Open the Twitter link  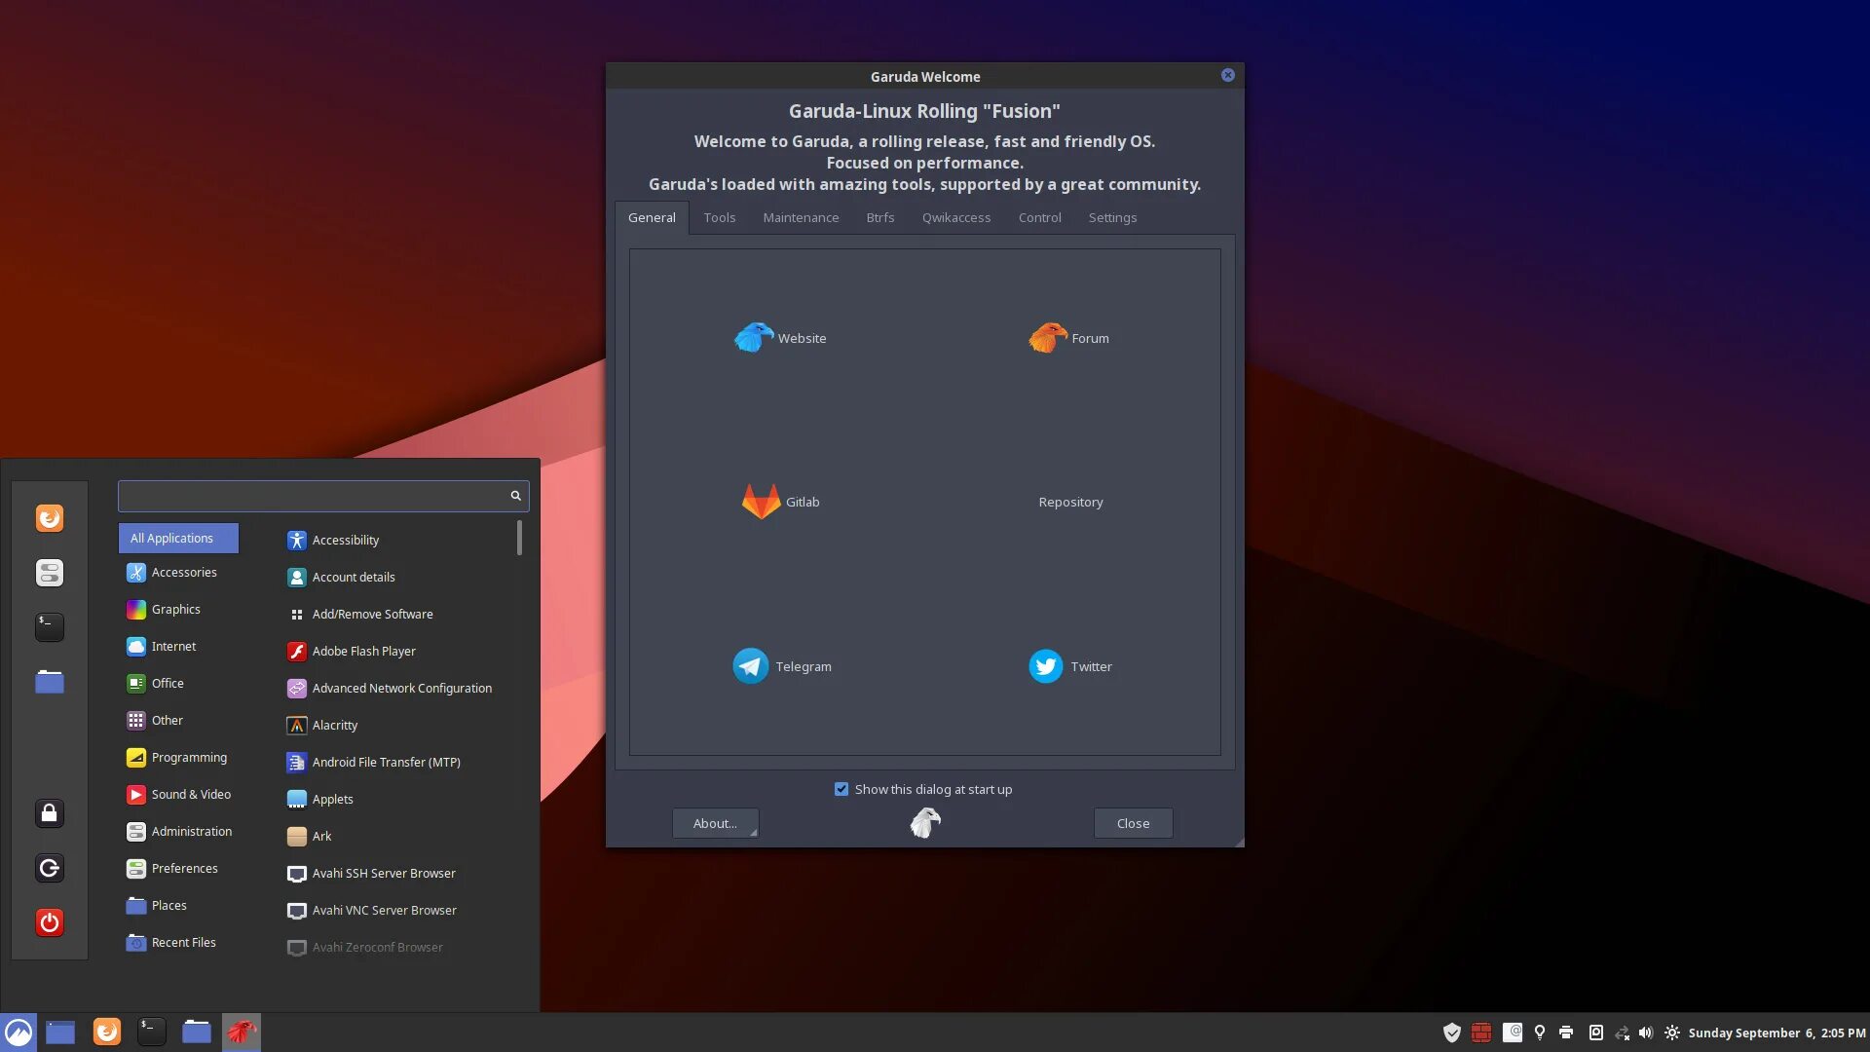[1070, 666]
